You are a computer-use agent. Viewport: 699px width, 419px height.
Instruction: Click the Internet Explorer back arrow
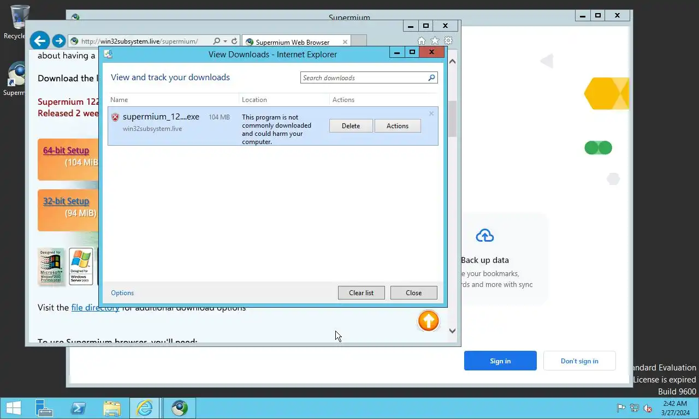click(x=39, y=41)
